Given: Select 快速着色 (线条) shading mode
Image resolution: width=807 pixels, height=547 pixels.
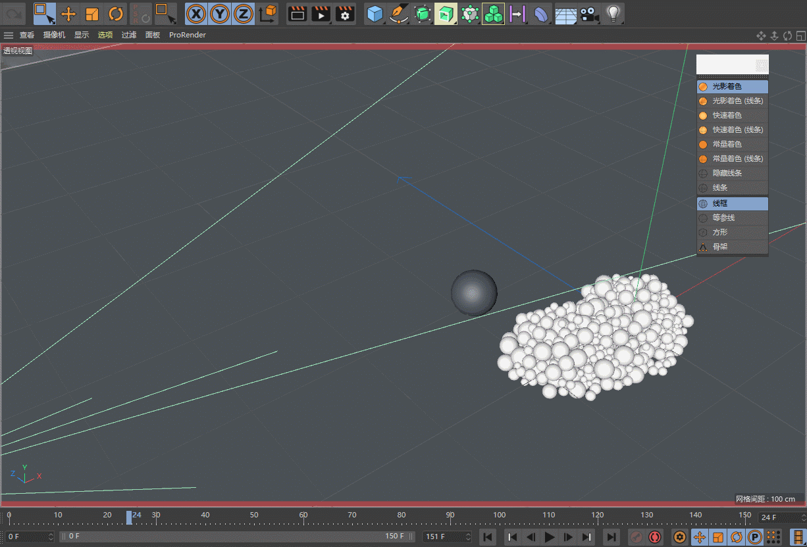Looking at the screenshot, I should [x=733, y=130].
